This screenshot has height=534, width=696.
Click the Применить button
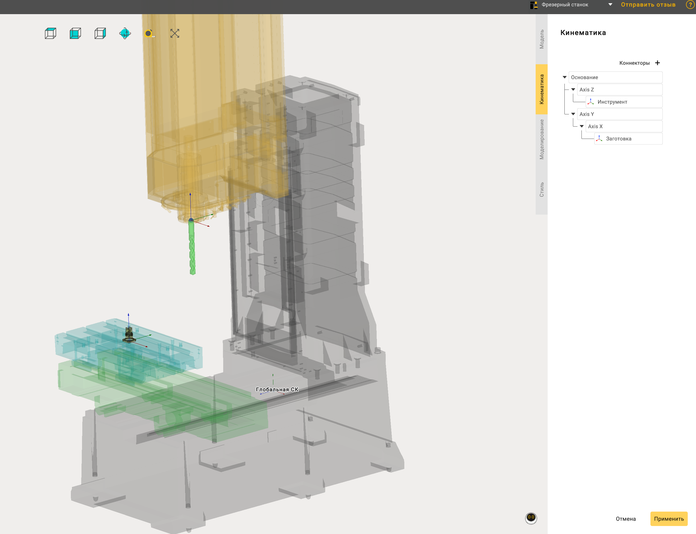tap(669, 519)
